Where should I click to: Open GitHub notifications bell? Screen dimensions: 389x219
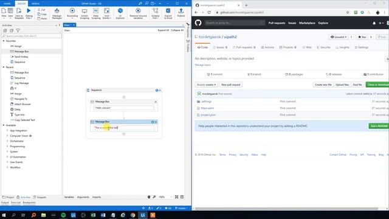[374, 23]
